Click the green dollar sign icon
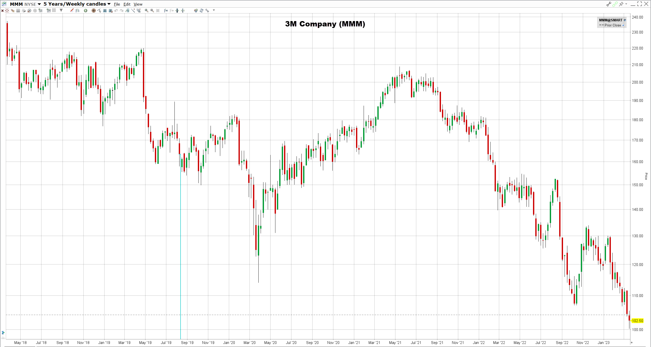The width and height of the screenshot is (651, 347). [85, 10]
